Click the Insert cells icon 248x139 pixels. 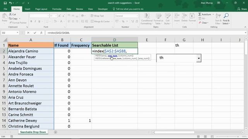click(177, 16)
